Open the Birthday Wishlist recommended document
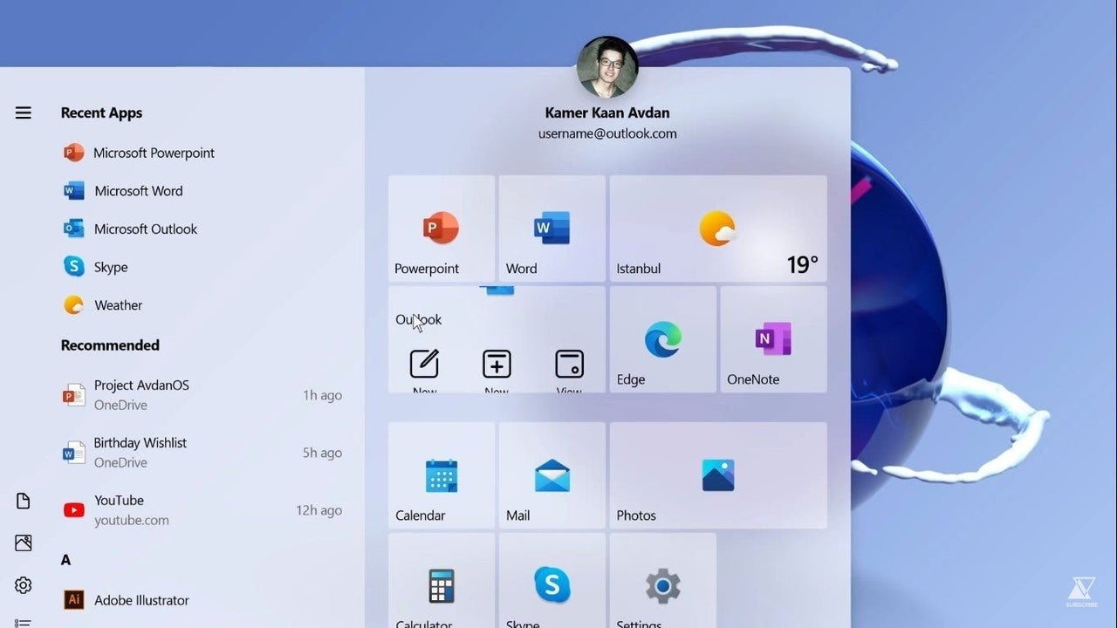The height and width of the screenshot is (628, 1117). [202, 453]
